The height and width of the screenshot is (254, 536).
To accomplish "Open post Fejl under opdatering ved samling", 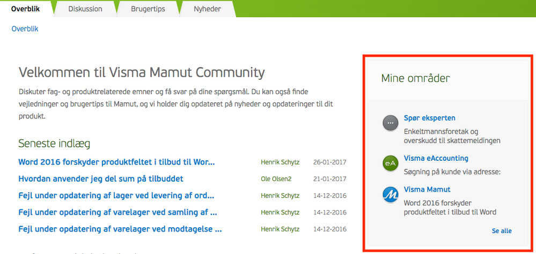I will [x=118, y=212].
